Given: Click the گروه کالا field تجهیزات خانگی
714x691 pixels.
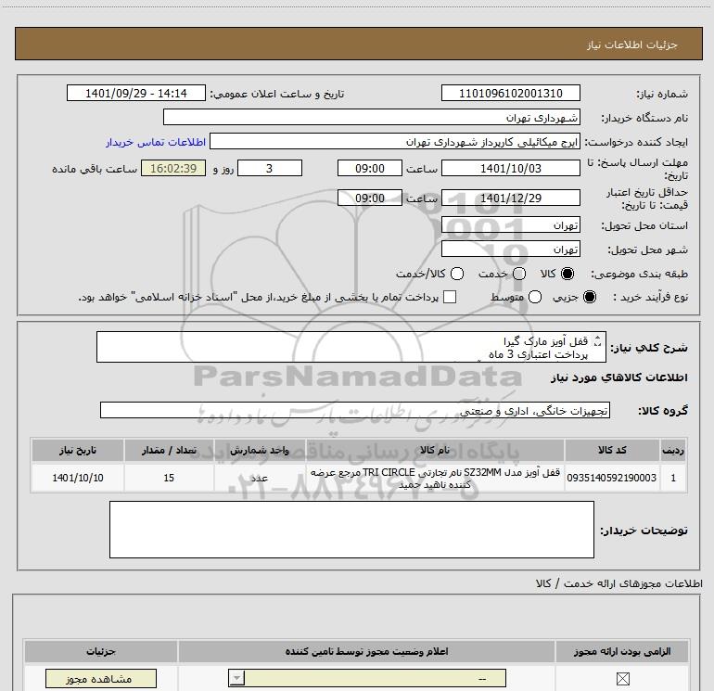Looking at the screenshot, I should pyautogui.click(x=355, y=410).
